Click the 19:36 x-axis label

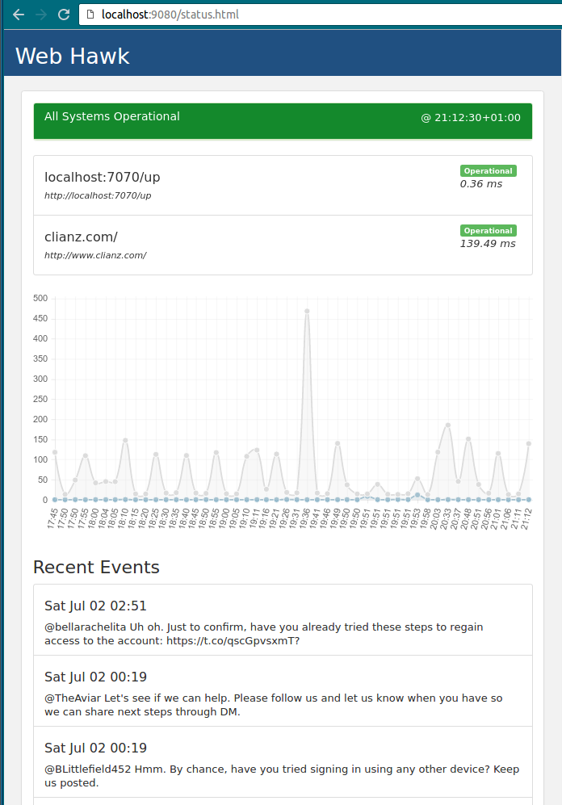coord(304,519)
